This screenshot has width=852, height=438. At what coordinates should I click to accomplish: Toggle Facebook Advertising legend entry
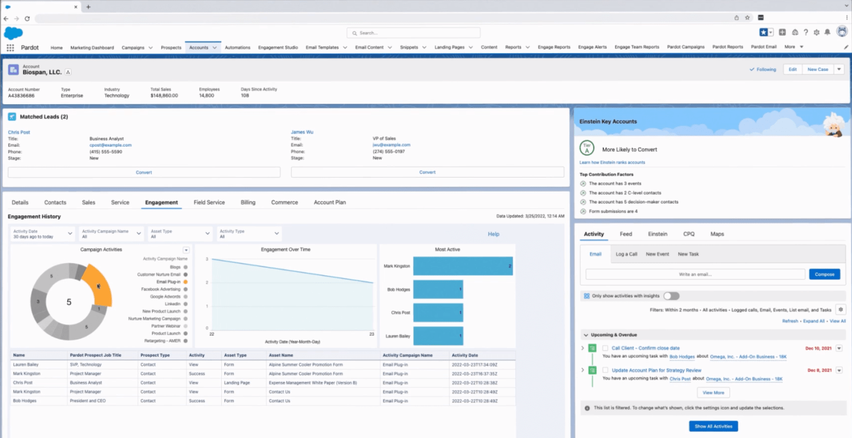pos(165,289)
